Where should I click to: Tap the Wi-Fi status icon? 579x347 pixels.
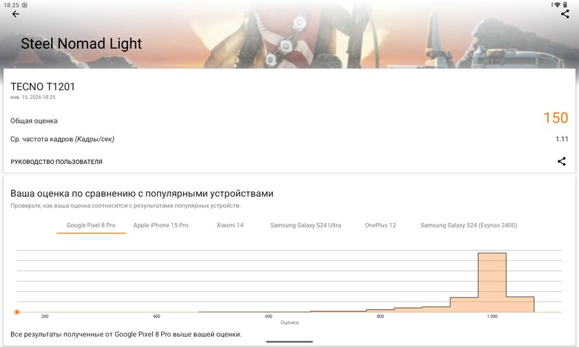557,5
